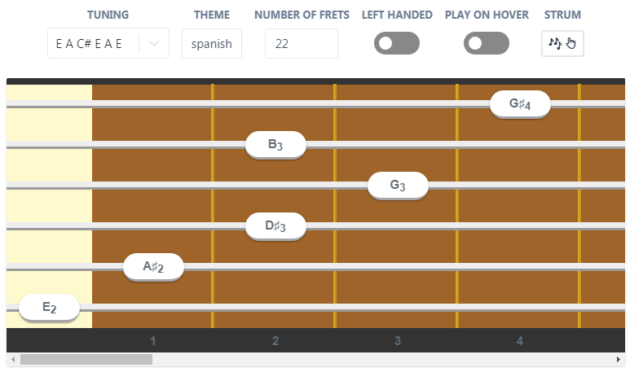Select the E A C# E A E tuning box
The width and height of the screenshot is (630, 372).
tap(90, 44)
